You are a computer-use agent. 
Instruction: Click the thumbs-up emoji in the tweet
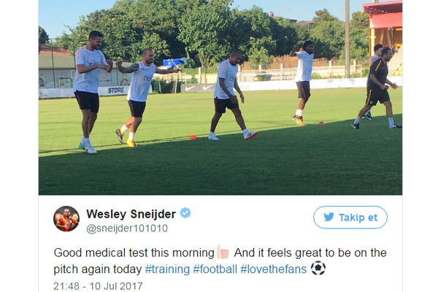click(x=223, y=252)
